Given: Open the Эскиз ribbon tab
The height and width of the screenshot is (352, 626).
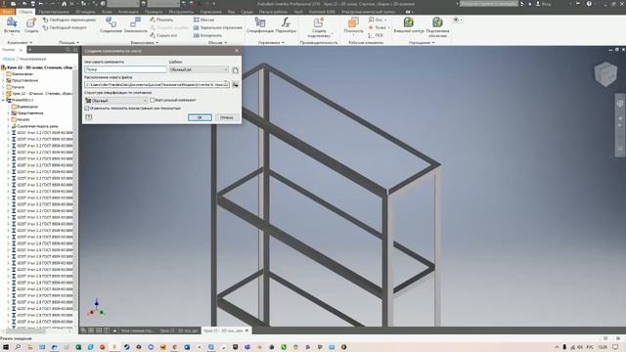Looking at the screenshot, I should point(107,12).
